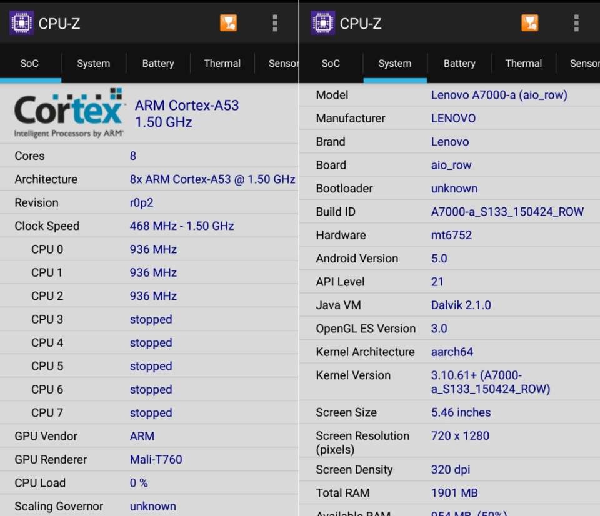The width and height of the screenshot is (600, 516).
Task: Tap the GPU Renderer Mali-T760 row
Action: coord(149,459)
